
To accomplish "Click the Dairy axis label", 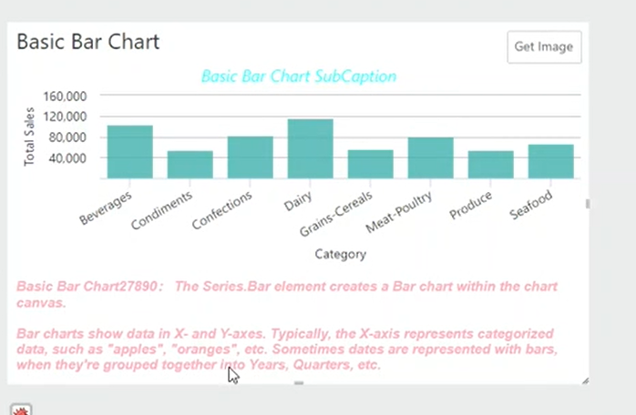I will coord(298,201).
